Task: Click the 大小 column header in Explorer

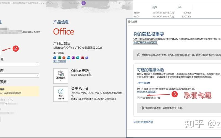Action: [179, 7]
